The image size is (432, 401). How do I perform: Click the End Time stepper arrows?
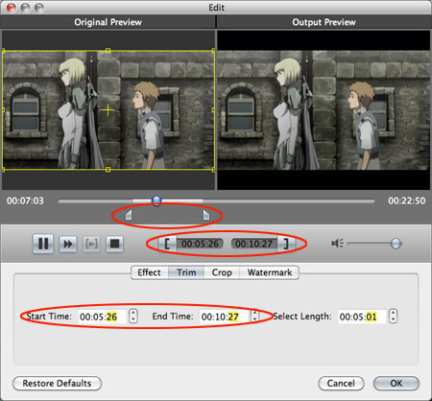coord(254,317)
